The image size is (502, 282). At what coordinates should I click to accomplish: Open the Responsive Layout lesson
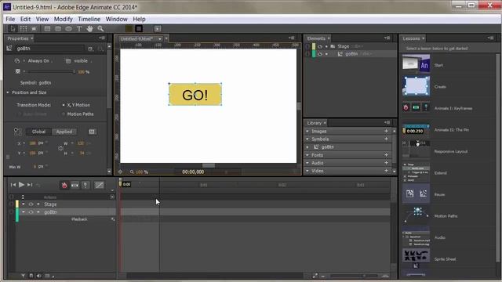(x=451, y=151)
